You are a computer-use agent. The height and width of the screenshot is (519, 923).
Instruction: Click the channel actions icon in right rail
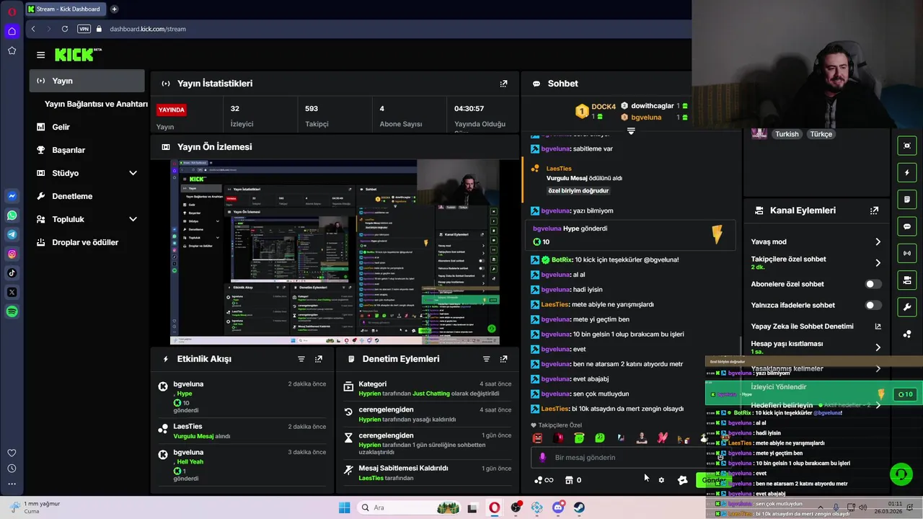907,280
